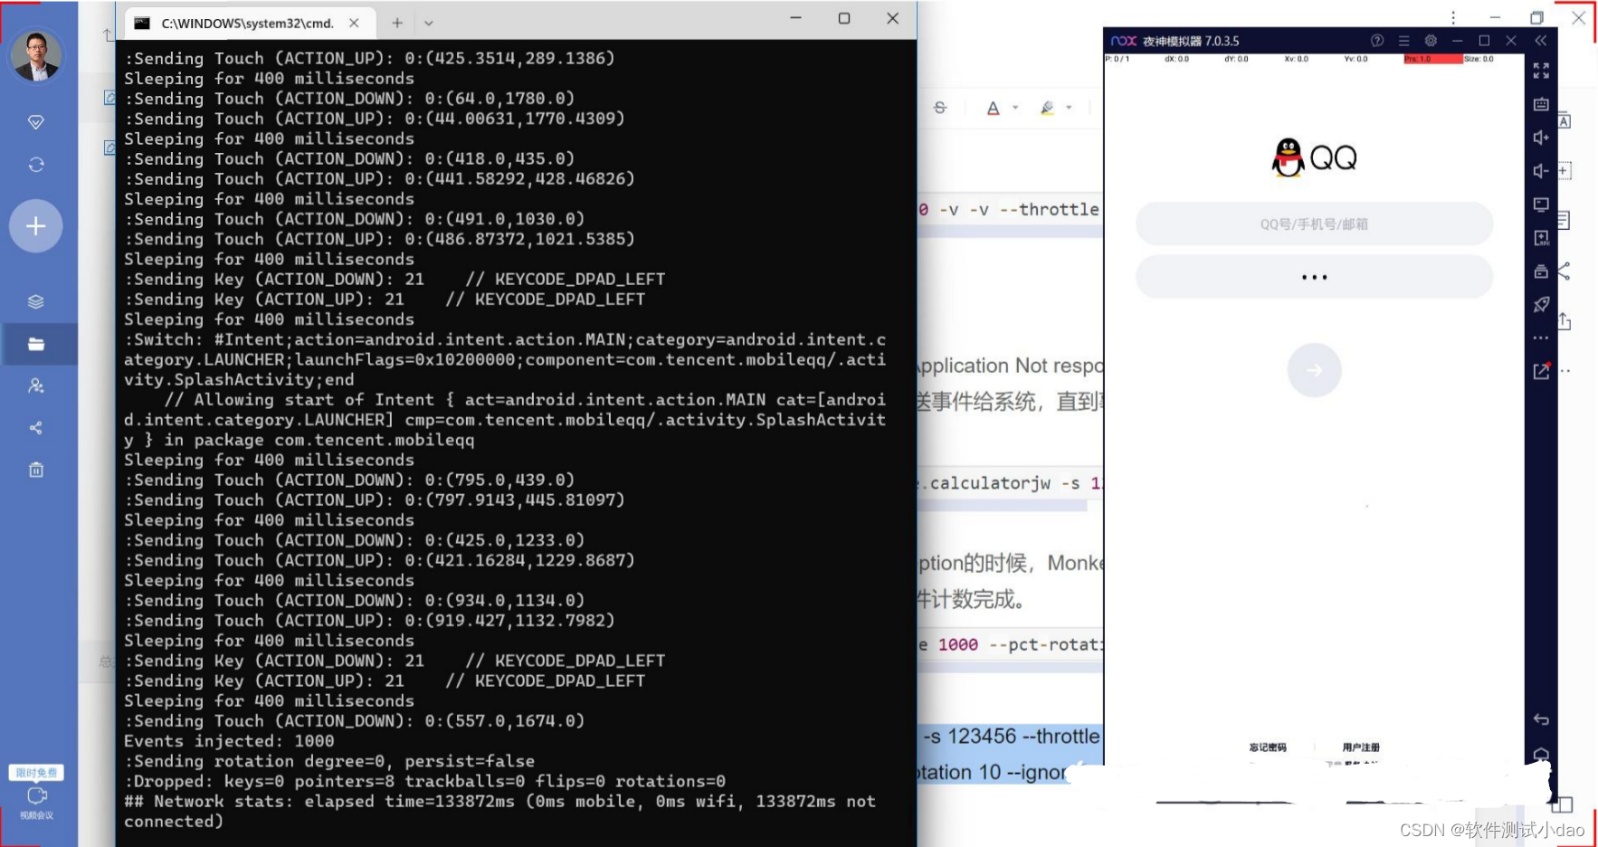Open the terminal tab dropdown arrow
This screenshot has width=1598, height=847.
click(x=429, y=23)
